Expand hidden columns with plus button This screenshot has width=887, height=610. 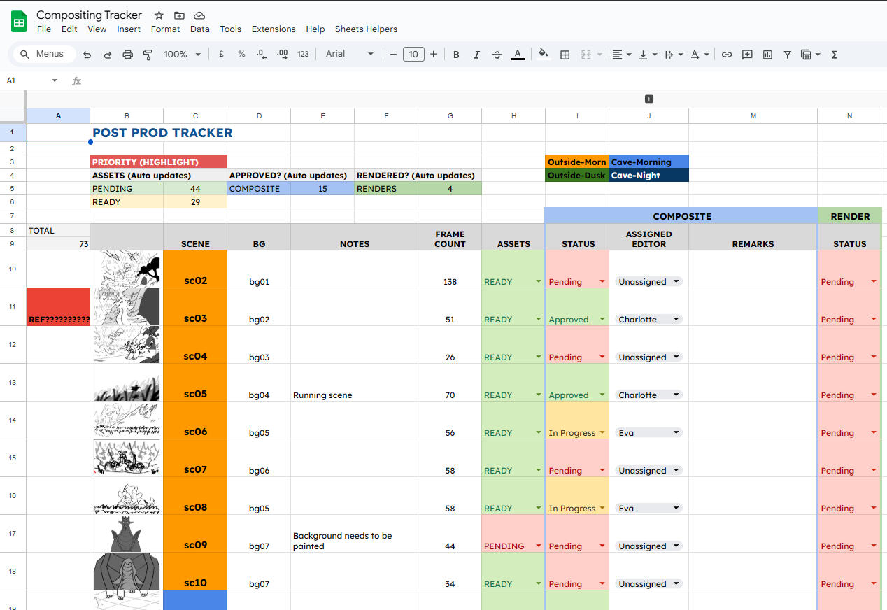pos(648,99)
